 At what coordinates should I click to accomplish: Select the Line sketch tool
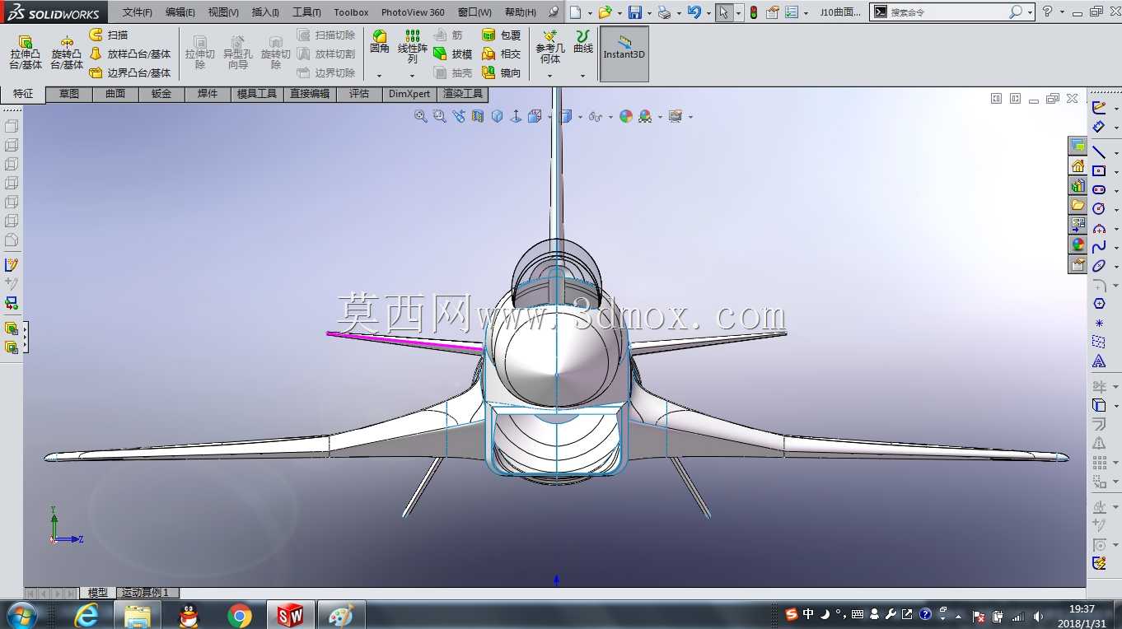1099,152
